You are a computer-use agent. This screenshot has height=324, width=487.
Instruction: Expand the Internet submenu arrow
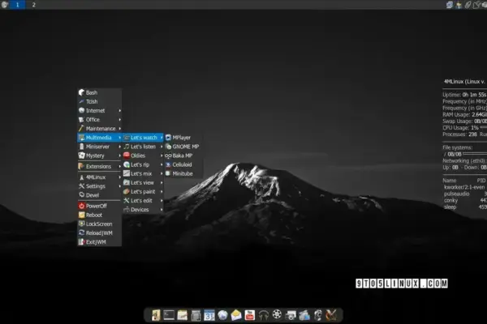click(x=119, y=110)
